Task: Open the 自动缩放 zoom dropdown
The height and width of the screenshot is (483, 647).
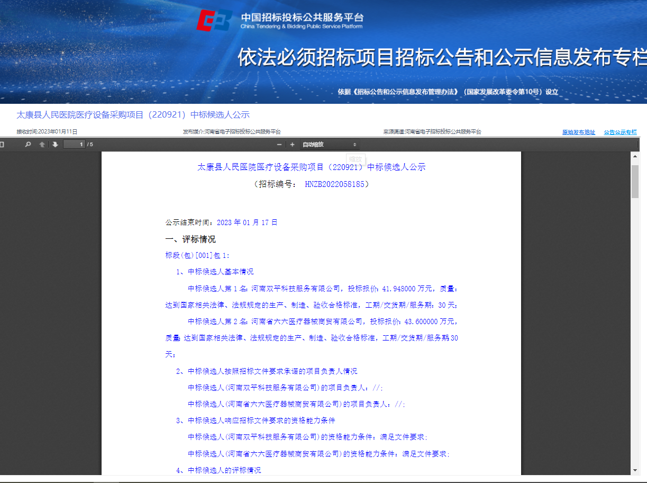Action: coord(330,145)
